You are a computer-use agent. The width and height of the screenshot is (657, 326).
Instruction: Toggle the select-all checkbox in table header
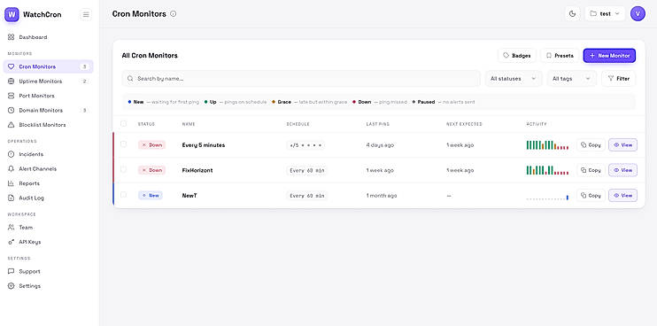click(123, 124)
